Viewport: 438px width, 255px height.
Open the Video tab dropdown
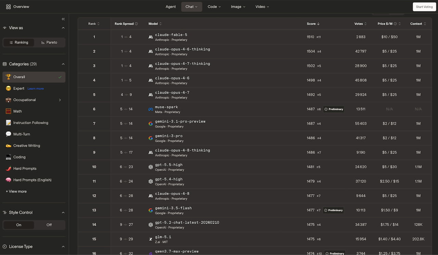(x=262, y=7)
